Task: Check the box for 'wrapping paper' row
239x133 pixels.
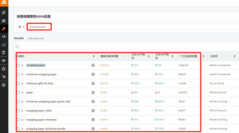Action: pyautogui.click(x=18, y=65)
